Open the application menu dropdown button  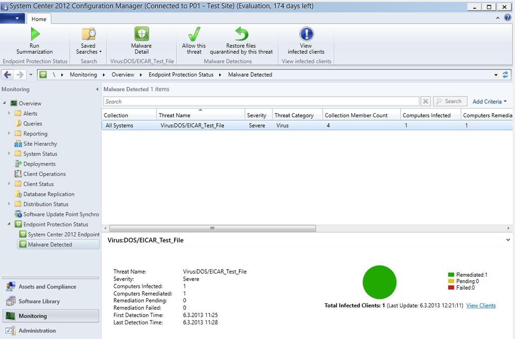13,19
